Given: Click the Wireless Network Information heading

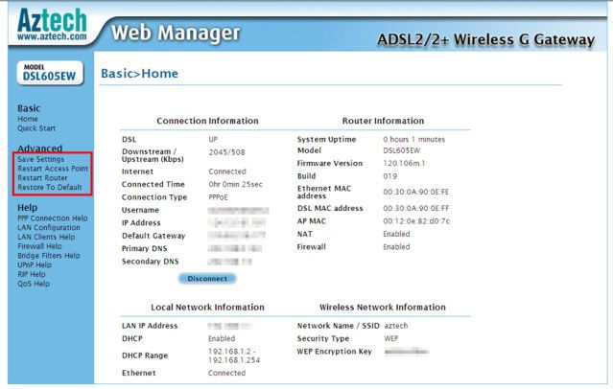Looking at the screenshot, I should click(383, 308).
